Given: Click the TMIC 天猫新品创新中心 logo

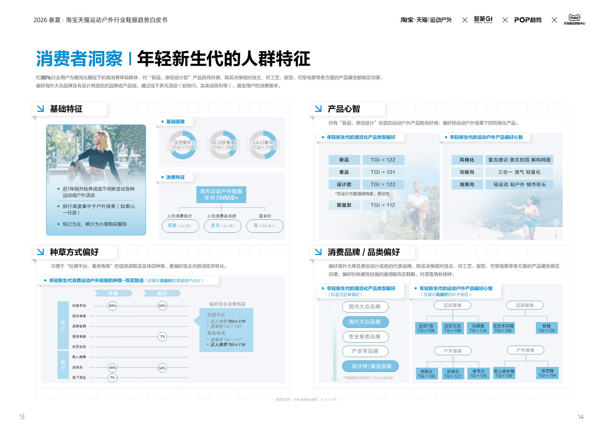Looking at the screenshot, I should click(574, 19).
